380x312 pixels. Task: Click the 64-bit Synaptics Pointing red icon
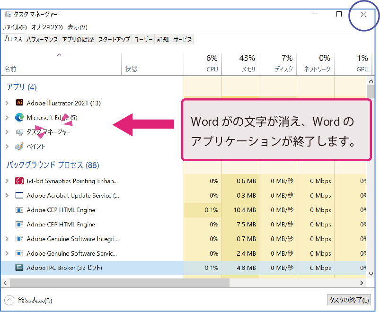(x=19, y=181)
